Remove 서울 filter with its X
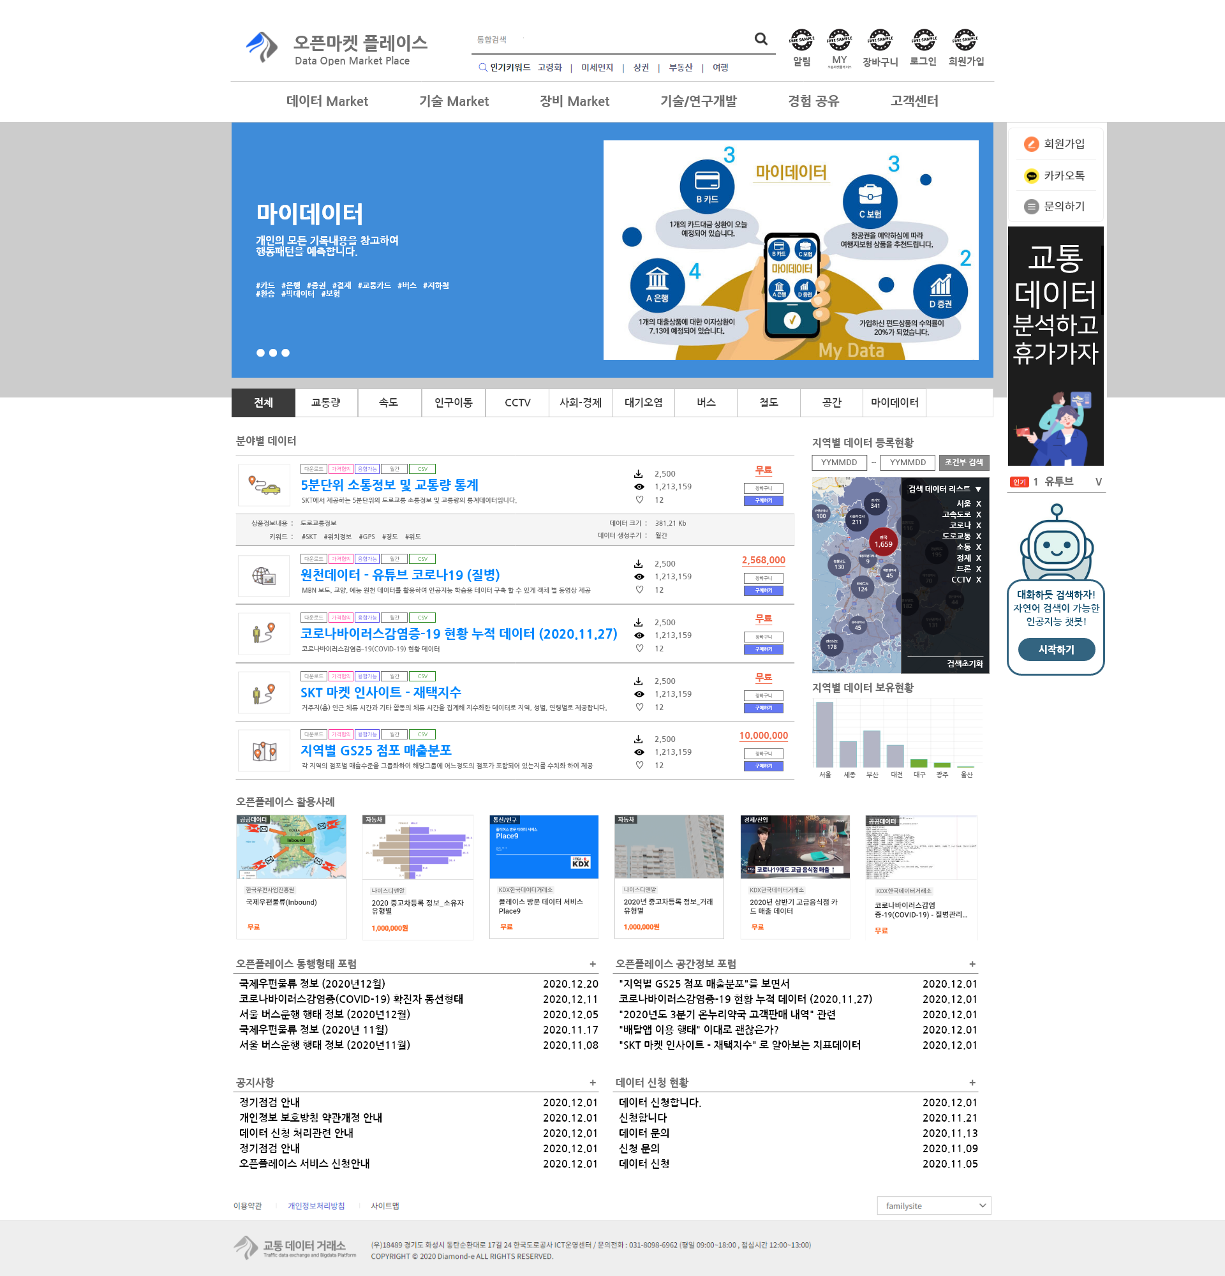This screenshot has height=1276, width=1225. click(x=978, y=504)
